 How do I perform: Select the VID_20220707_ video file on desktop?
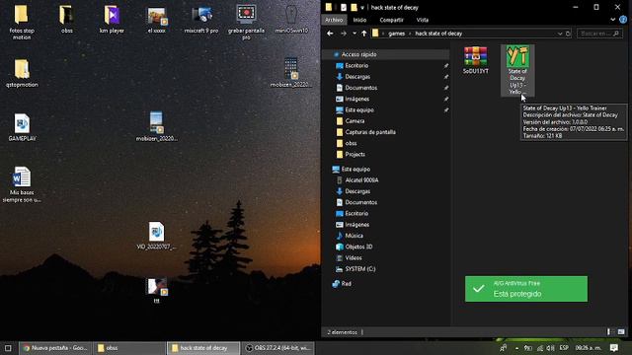(156, 235)
